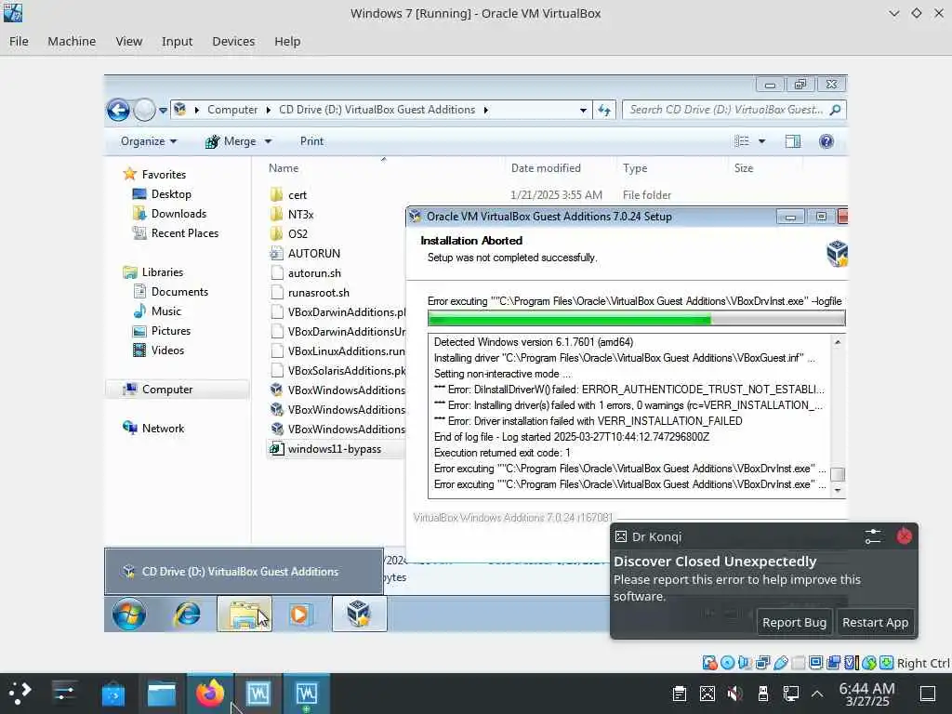Click the Explorer Back navigation button
This screenshot has width=952, height=714.
(118, 110)
